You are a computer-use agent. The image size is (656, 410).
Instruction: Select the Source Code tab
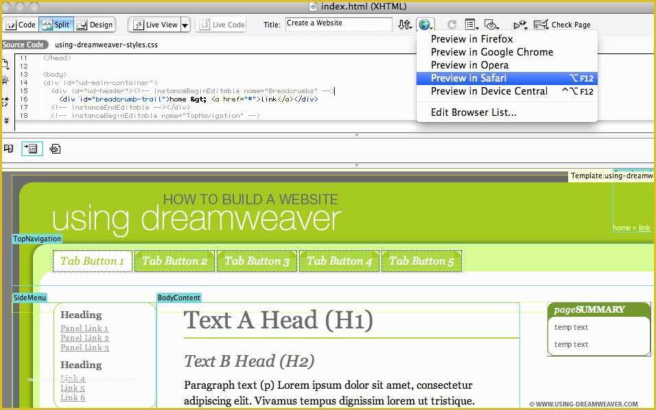(23, 45)
